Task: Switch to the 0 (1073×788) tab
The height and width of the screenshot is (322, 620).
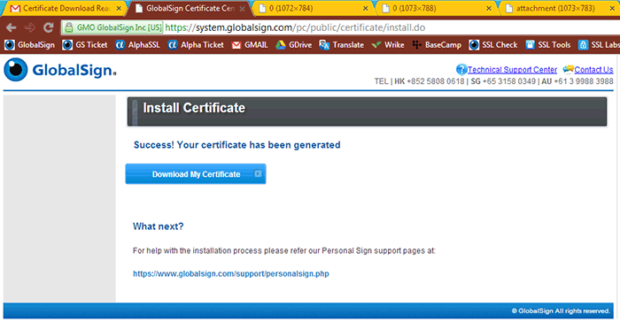Action: pyautogui.click(x=437, y=8)
